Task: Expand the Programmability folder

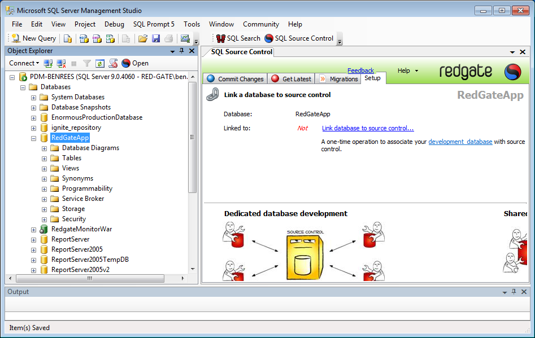Action: 45,189
